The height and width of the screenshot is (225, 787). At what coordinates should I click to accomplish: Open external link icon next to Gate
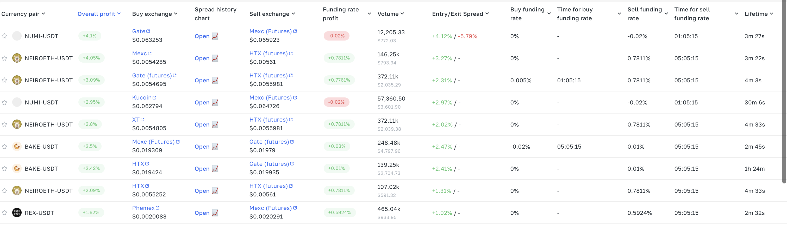pos(148,31)
